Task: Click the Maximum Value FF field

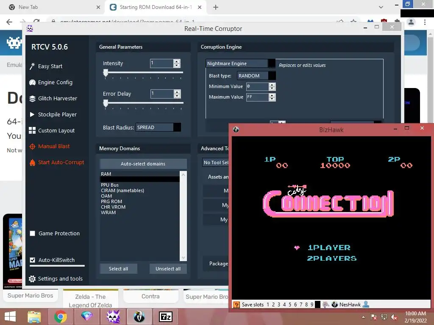Action: click(257, 97)
